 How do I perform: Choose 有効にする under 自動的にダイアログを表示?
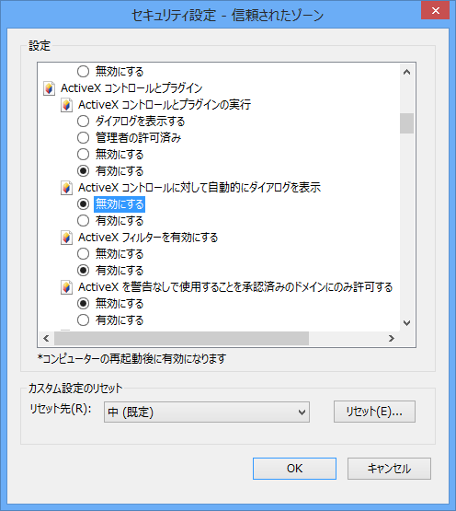[x=84, y=221]
